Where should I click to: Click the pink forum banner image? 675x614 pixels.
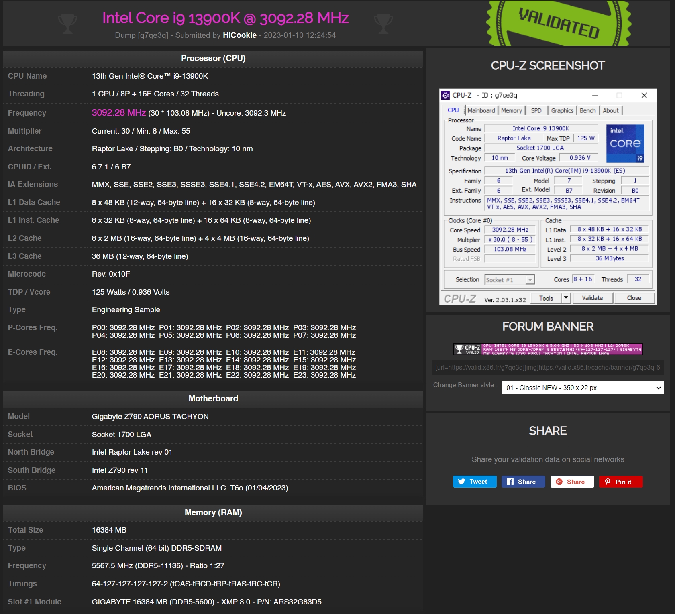pyautogui.click(x=548, y=349)
